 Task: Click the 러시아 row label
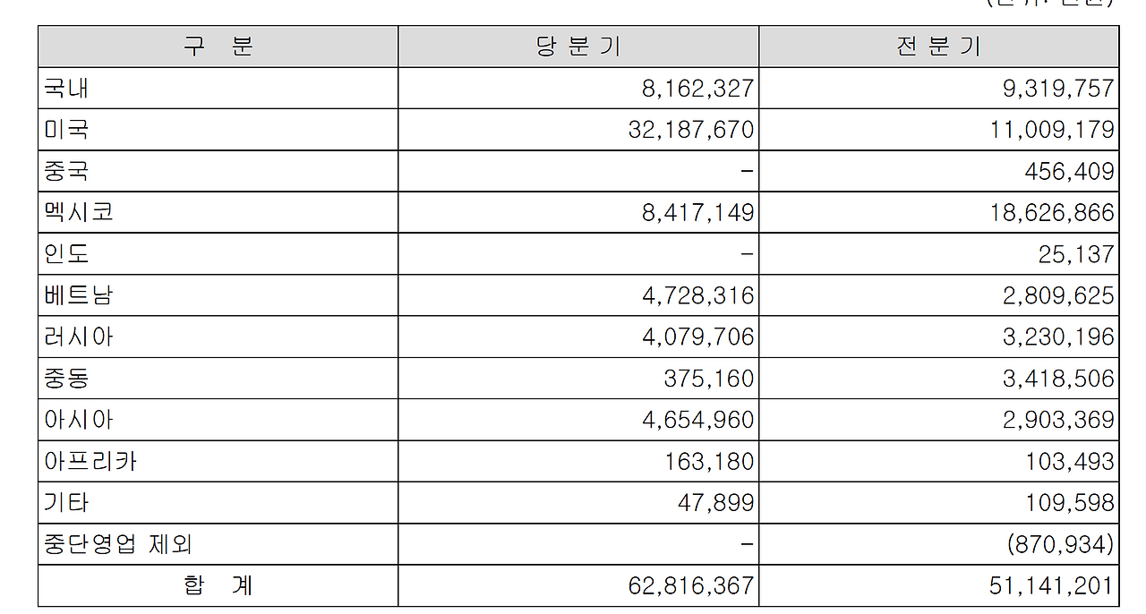(79, 337)
